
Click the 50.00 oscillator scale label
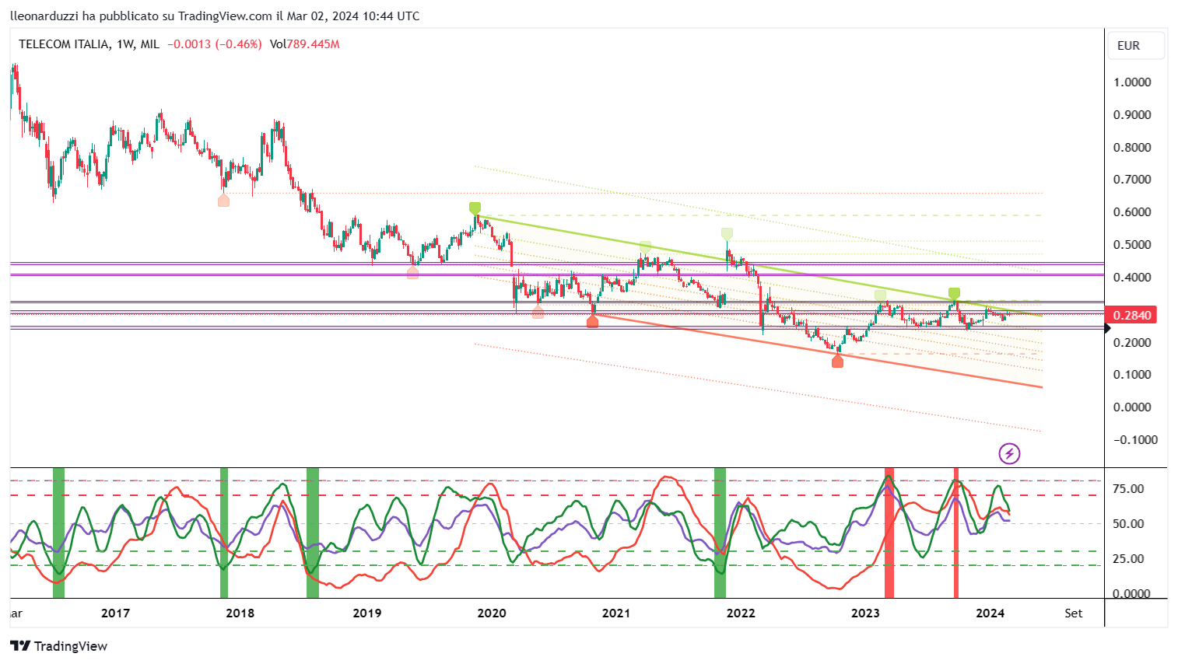pyautogui.click(x=1128, y=524)
